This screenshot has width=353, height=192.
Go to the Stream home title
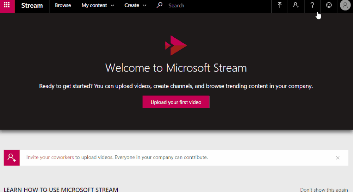tap(32, 5)
